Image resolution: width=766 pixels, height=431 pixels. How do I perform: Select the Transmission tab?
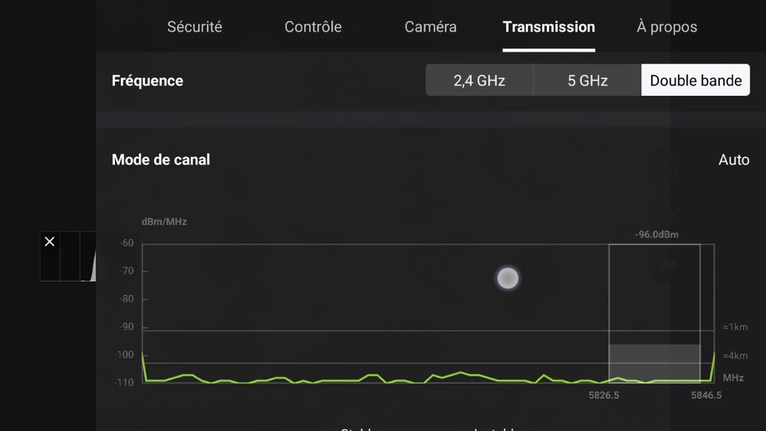[549, 27]
